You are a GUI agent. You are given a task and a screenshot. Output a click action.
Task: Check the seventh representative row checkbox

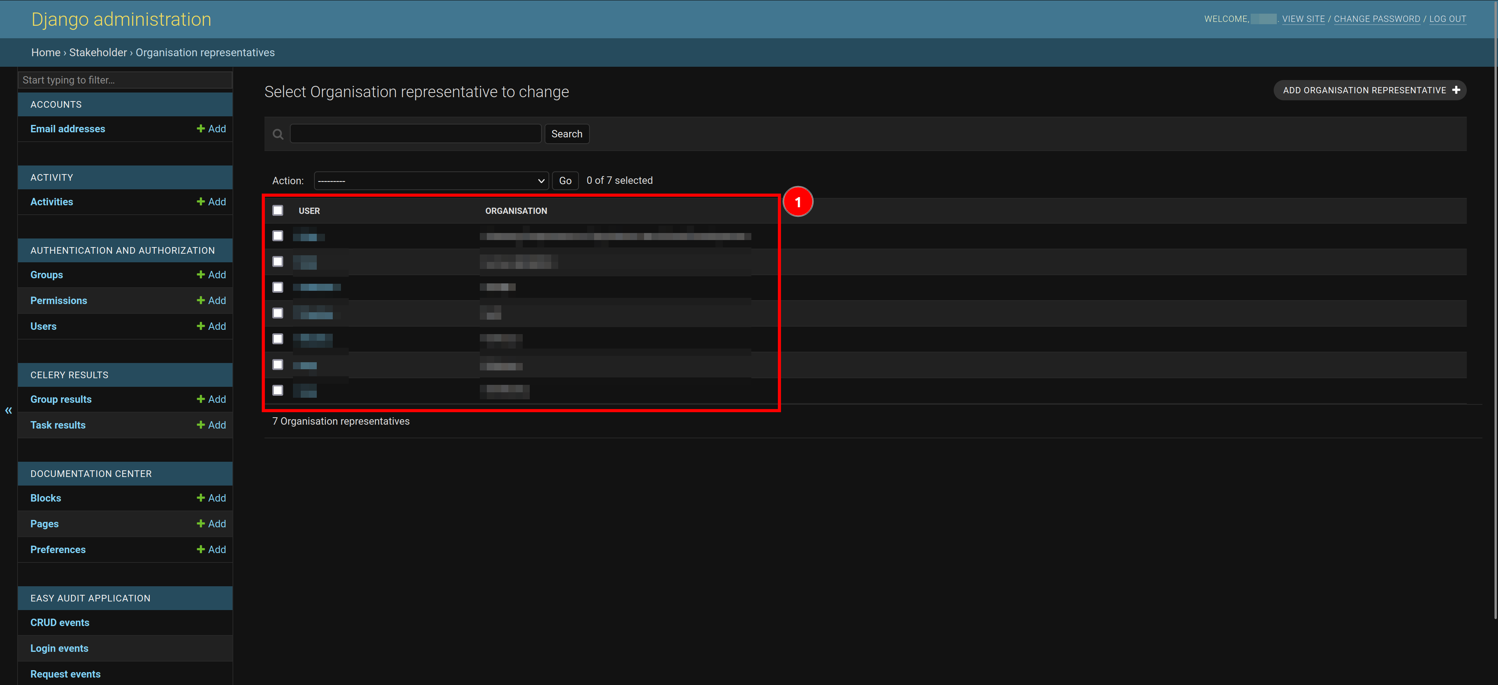(278, 390)
